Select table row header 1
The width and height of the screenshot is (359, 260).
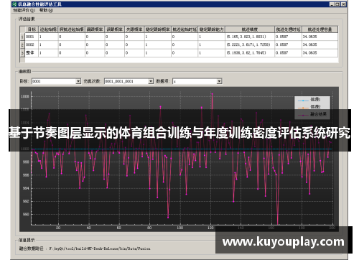pos(22,37)
